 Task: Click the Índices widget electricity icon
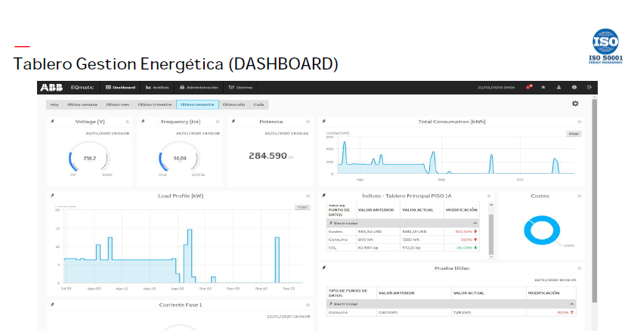coord(323,195)
